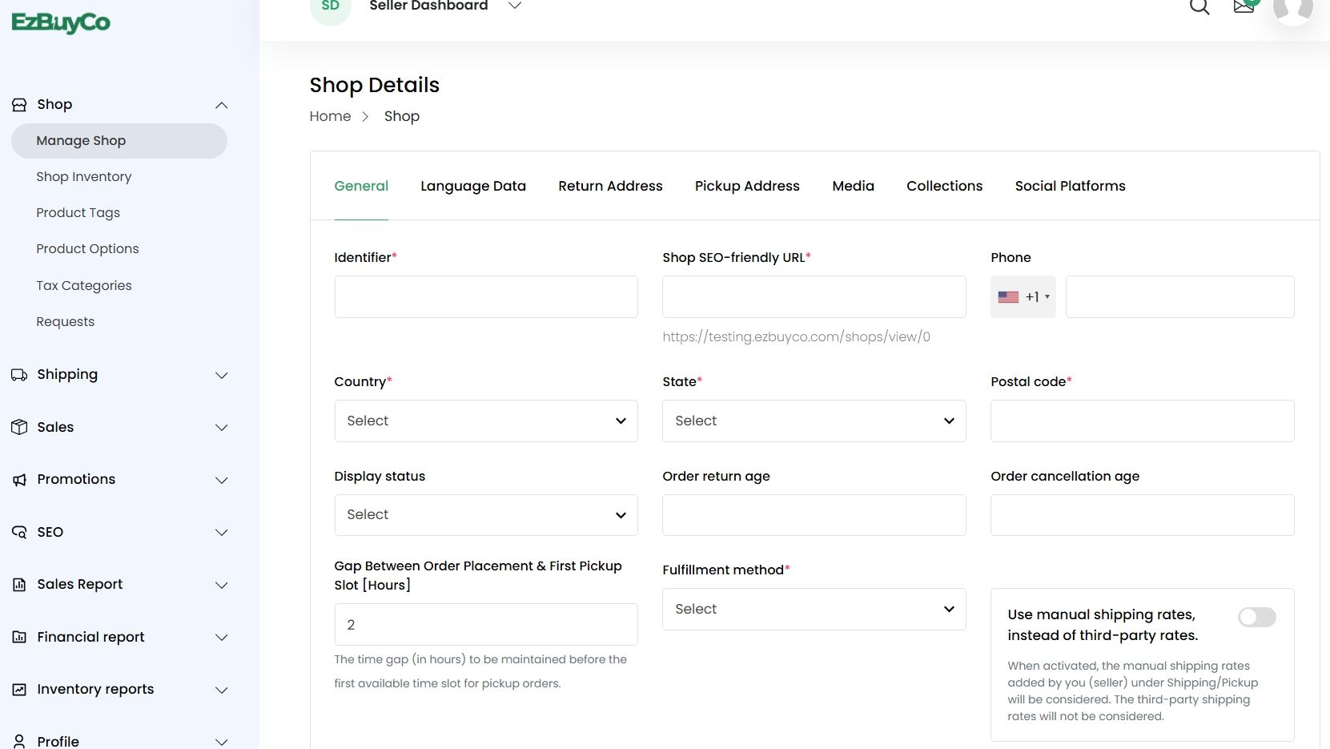The height and width of the screenshot is (749, 1330).
Task: Open the Social Platforms tab
Action: pyautogui.click(x=1070, y=186)
